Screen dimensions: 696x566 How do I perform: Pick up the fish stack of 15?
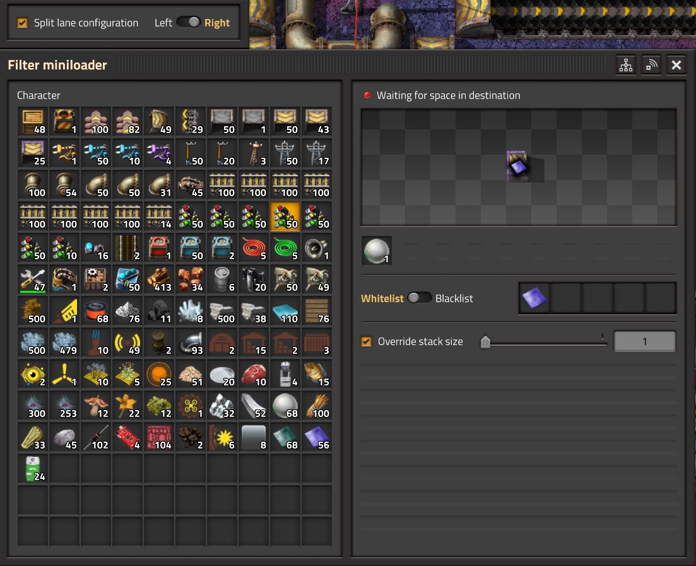tap(317, 374)
